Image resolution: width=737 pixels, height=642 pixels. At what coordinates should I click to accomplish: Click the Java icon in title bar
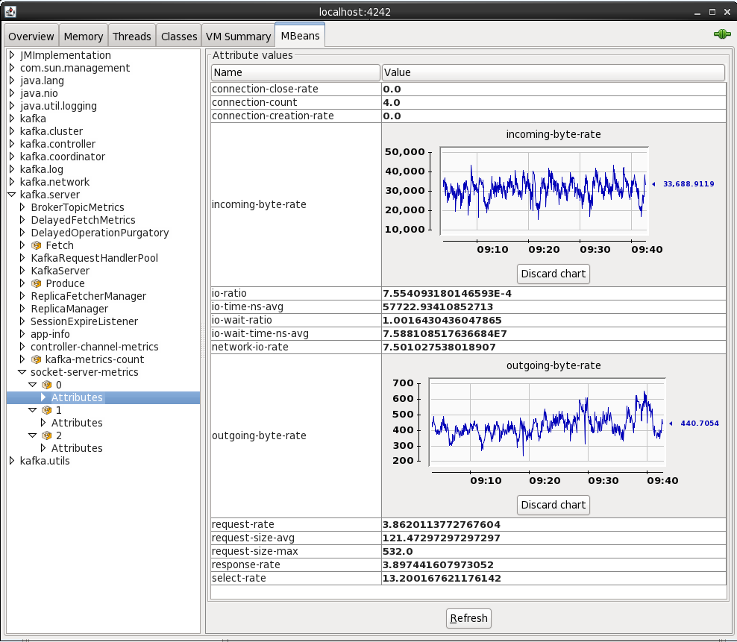click(x=10, y=11)
